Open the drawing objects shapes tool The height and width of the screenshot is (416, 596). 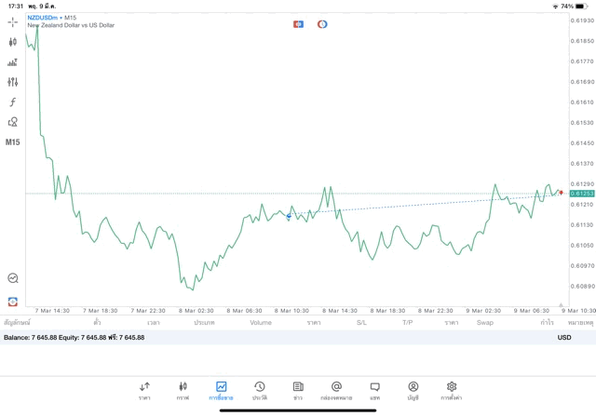point(12,122)
